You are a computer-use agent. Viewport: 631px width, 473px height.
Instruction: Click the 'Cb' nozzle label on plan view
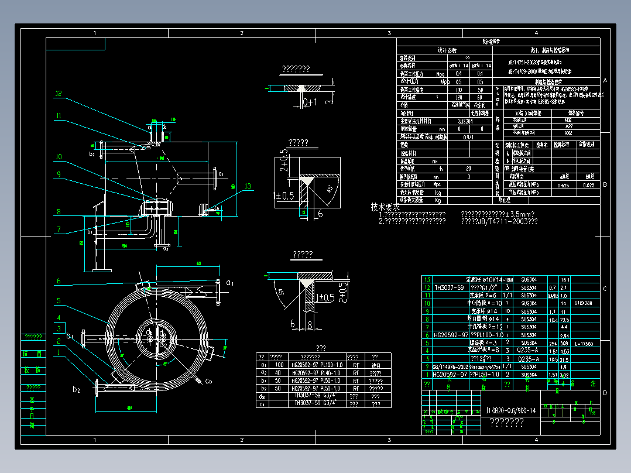(x=208, y=381)
